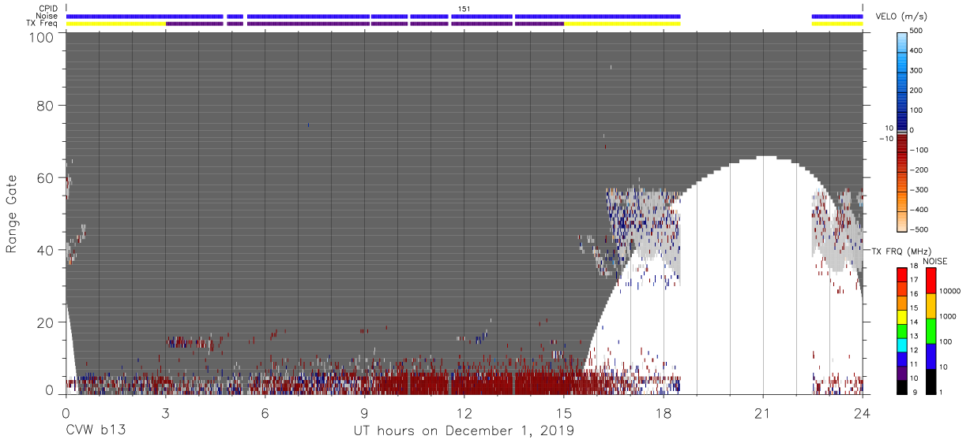Image resolution: width=970 pixels, height=447 pixels.
Task: Click the NOISE legend title
Action: 934,261
